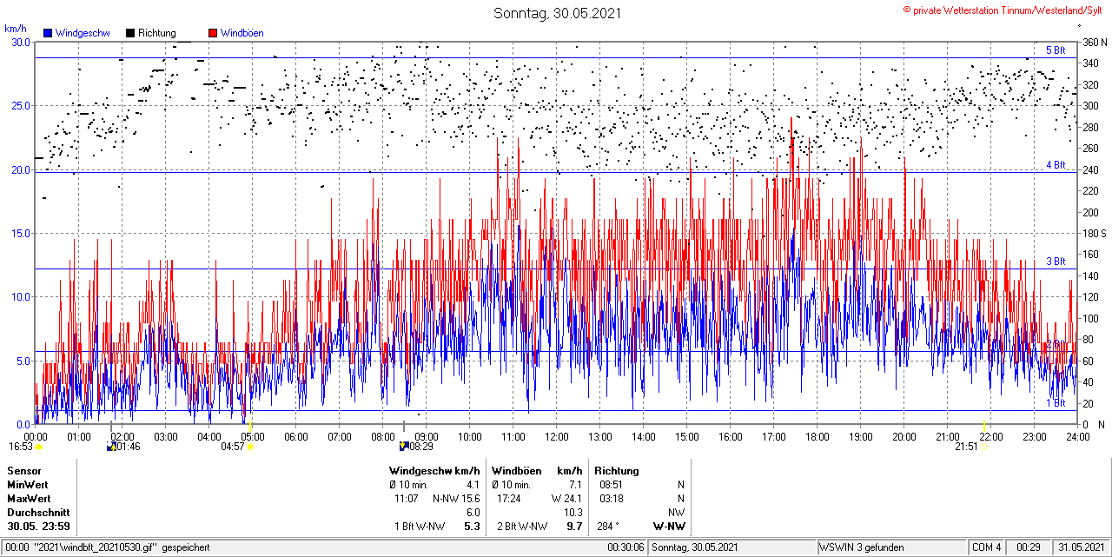Click the blue Windgeschw legend swatch
Image resolution: width=1112 pixels, height=557 pixels.
click(48, 33)
